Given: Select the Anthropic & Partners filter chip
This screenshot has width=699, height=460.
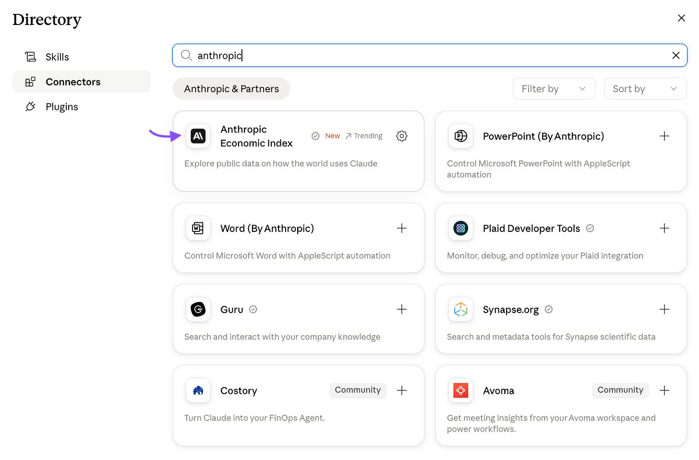Looking at the screenshot, I should coord(231,89).
